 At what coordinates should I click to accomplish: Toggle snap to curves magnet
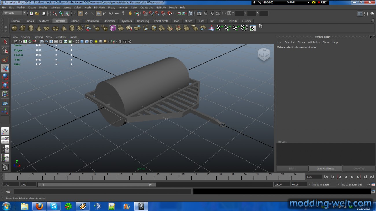click(x=151, y=13)
